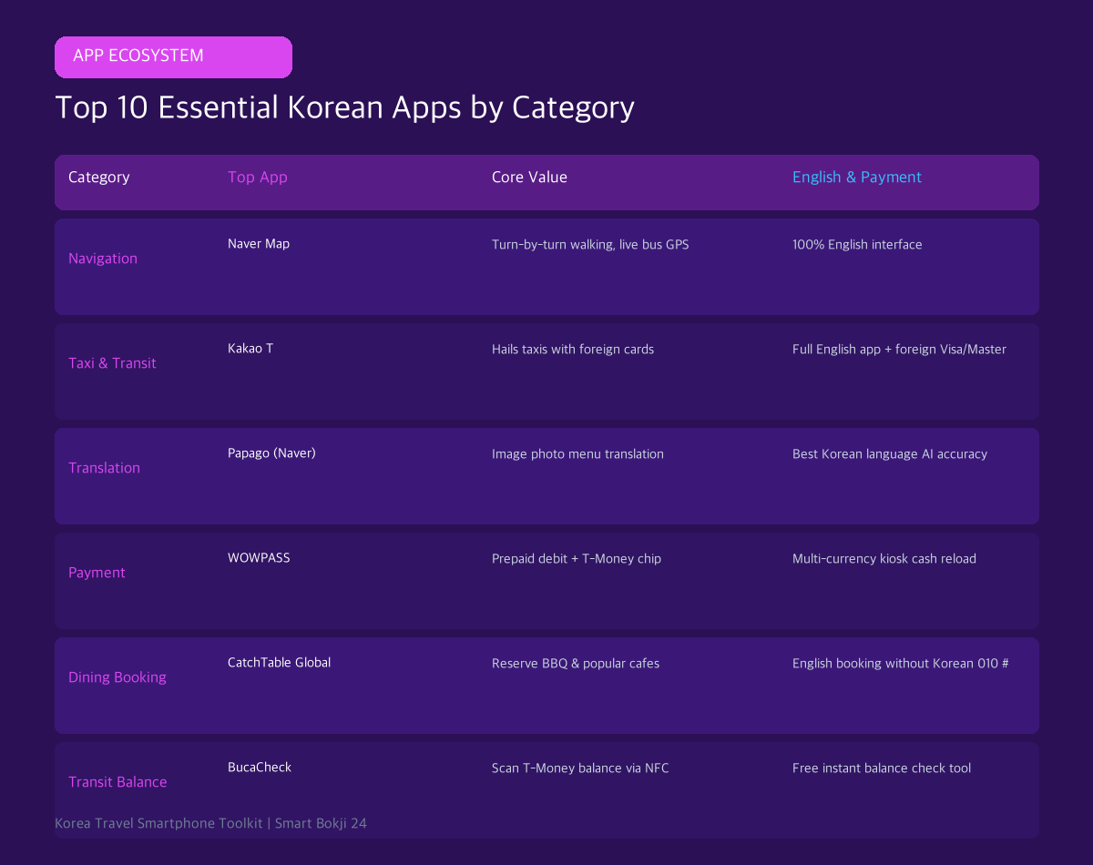Click the 'BucaCheck' app name
The width and height of the screenshot is (1093, 865).
tap(260, 768)
